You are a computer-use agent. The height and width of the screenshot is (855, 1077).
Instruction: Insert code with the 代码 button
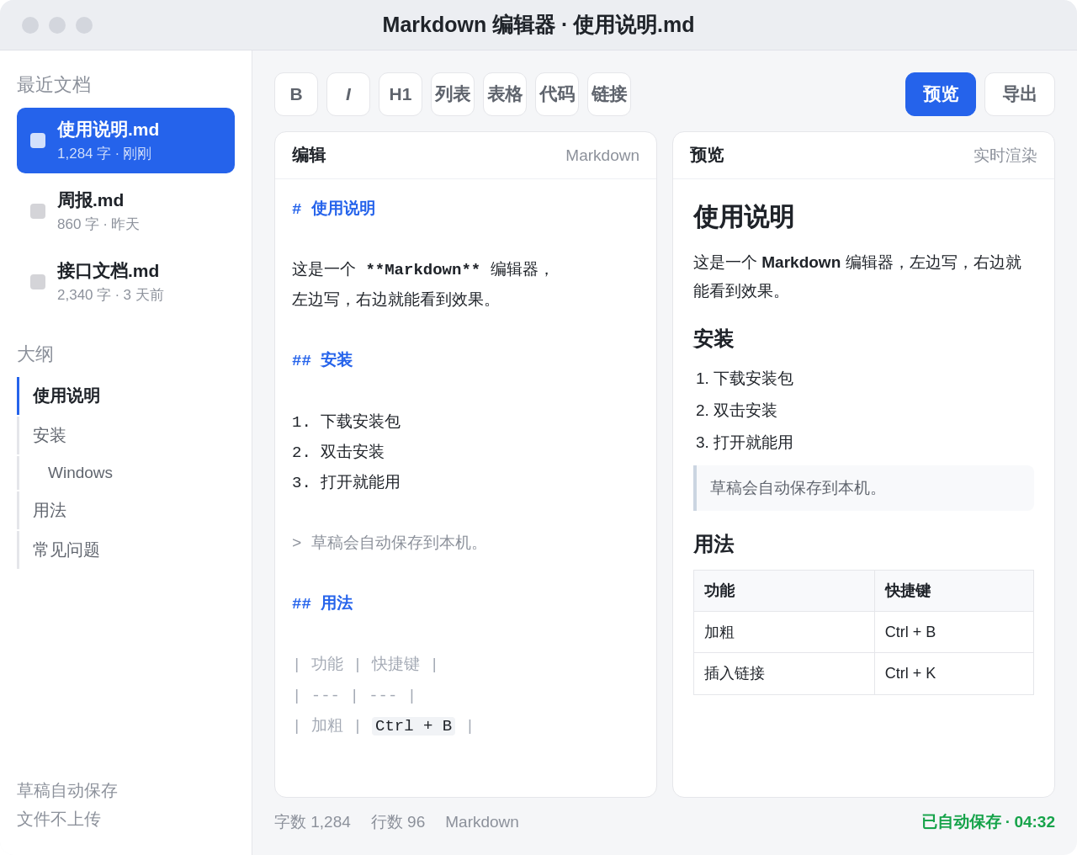557,94
